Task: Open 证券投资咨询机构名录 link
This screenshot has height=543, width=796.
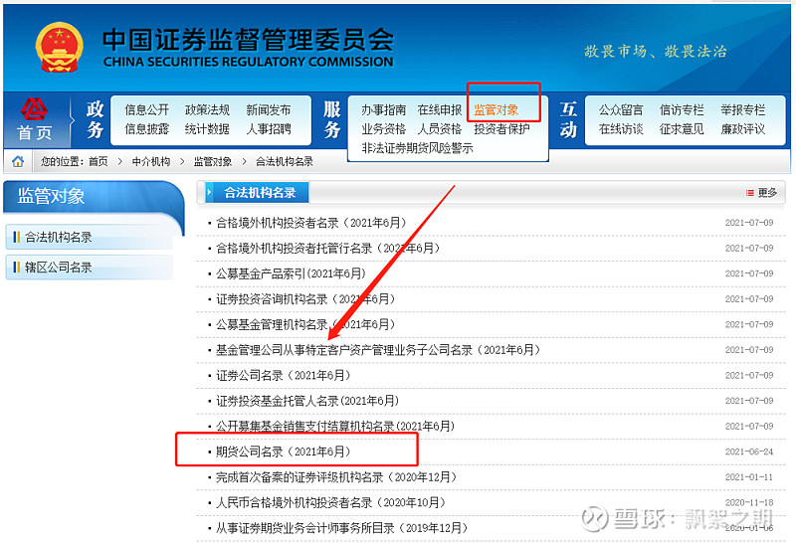Action: (305, 299)
